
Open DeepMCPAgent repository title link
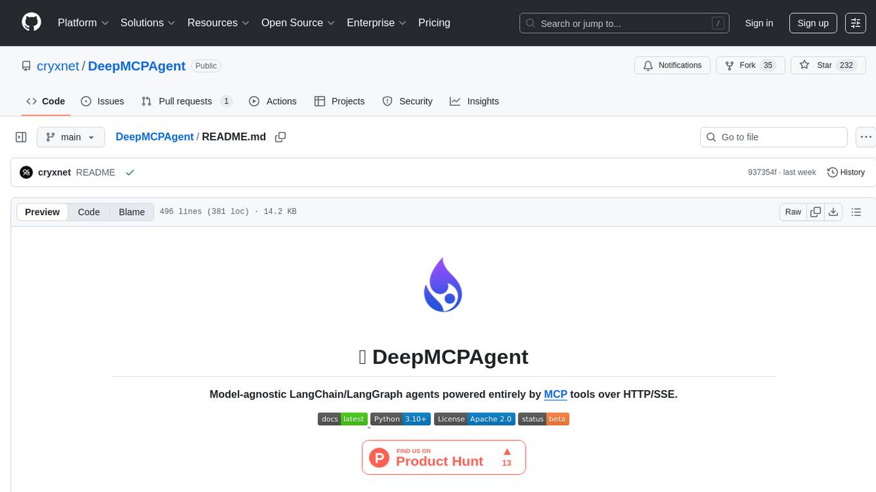click(x=137, y=66)
